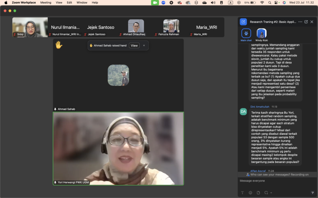Attach a file in chat
This screenshot has width=318, height=198.
click(258, 193)
